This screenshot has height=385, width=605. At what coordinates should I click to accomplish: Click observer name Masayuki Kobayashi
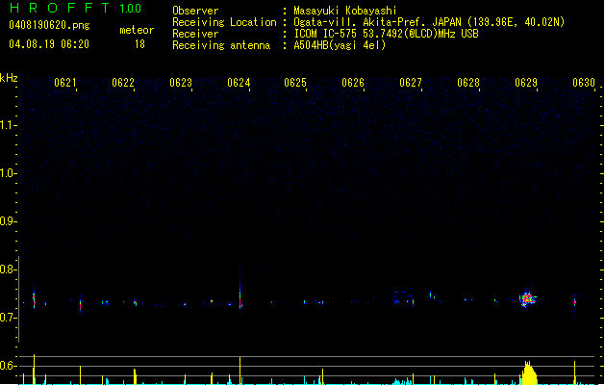tap(345, 11)
